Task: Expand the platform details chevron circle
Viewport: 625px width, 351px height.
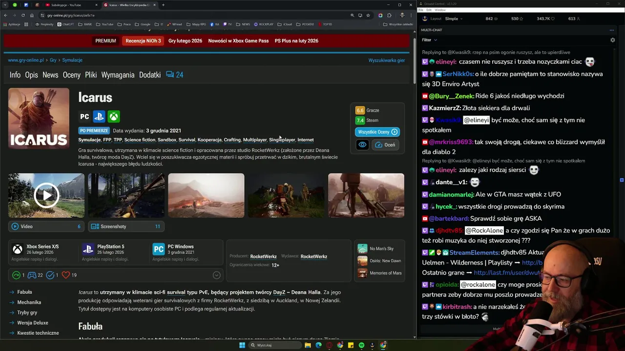Action: [216, 275]
